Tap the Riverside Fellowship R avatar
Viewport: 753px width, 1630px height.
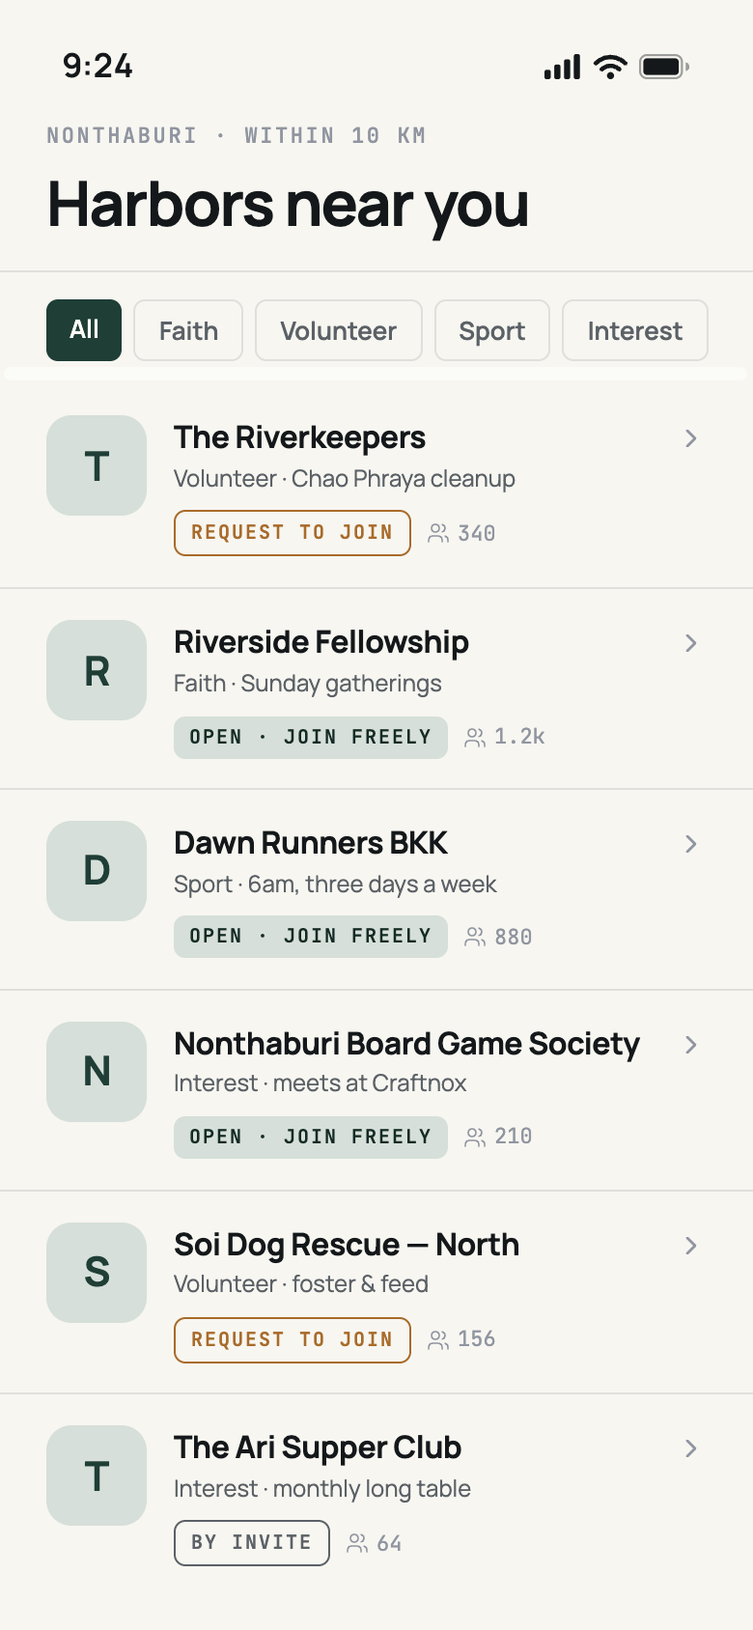(97, 670)
